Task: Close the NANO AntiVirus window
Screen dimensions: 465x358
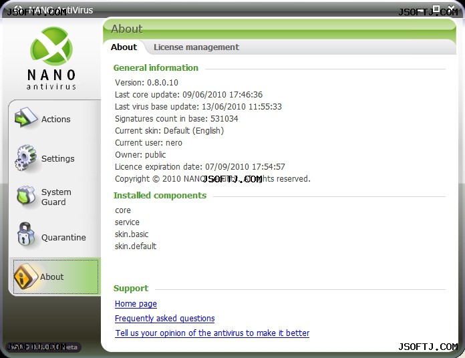Action: point(452,9)
